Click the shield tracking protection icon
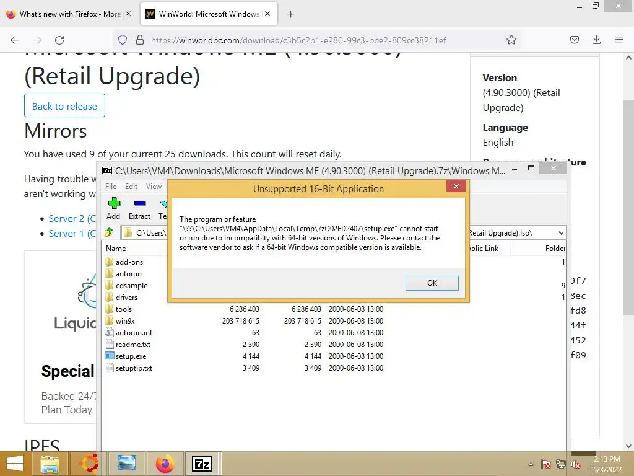634x476 pixels. [123, 40]
